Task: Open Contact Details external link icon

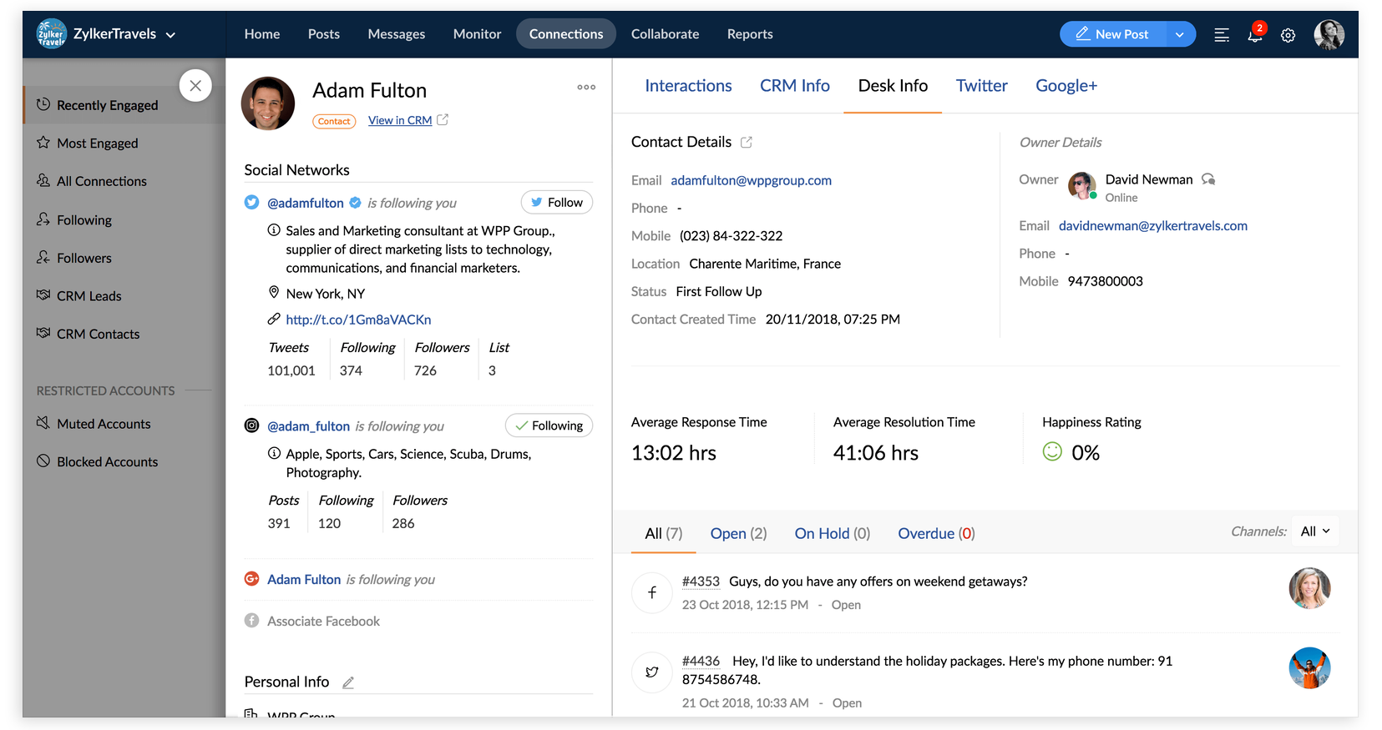Action: pyautogui.click(x=747, y=143)
